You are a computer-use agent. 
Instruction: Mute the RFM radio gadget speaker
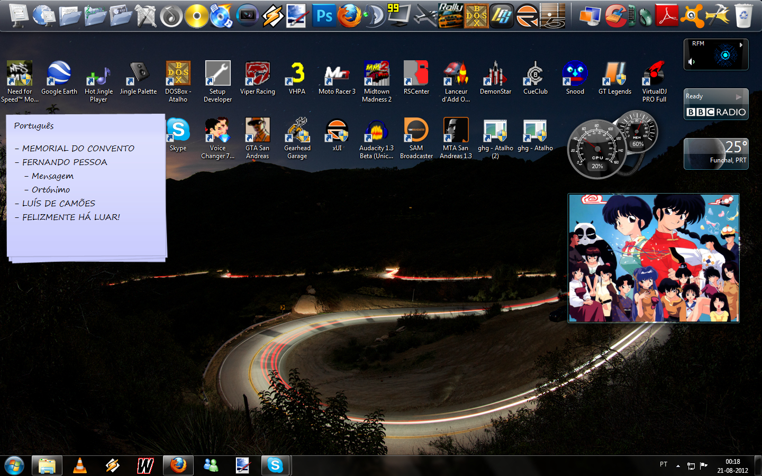coord(691,62)
